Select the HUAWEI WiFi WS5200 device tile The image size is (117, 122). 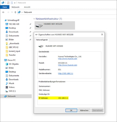coord(55,25)
